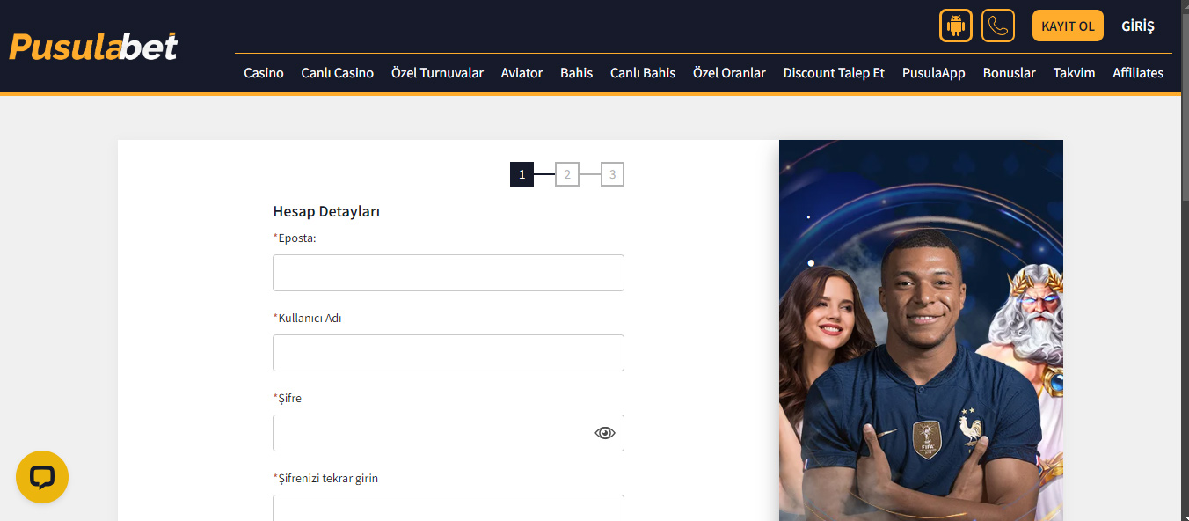Screen dimensions: 1189x521
Task: Open Canlı Casino section
Action: pyautogui.click(x=337, y=73)
